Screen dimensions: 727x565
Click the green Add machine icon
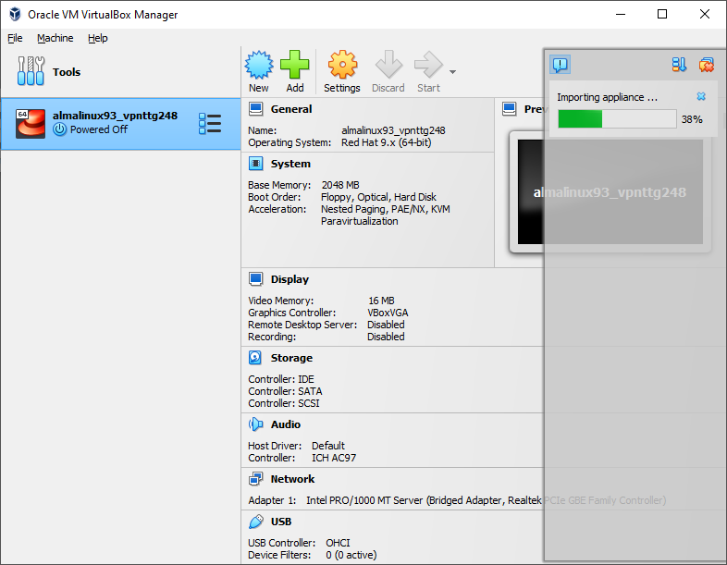coord(295,65)
